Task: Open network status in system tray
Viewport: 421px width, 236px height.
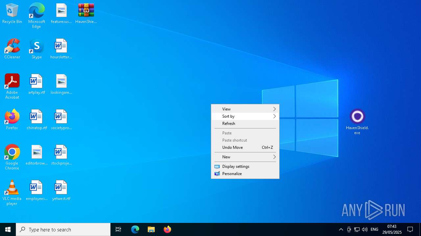Action: click(x=357, y=229)
